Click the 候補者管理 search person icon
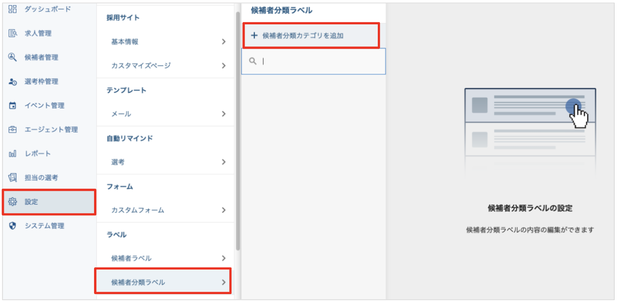This screenshot has width=617, height=303. (x=12, y=57)
